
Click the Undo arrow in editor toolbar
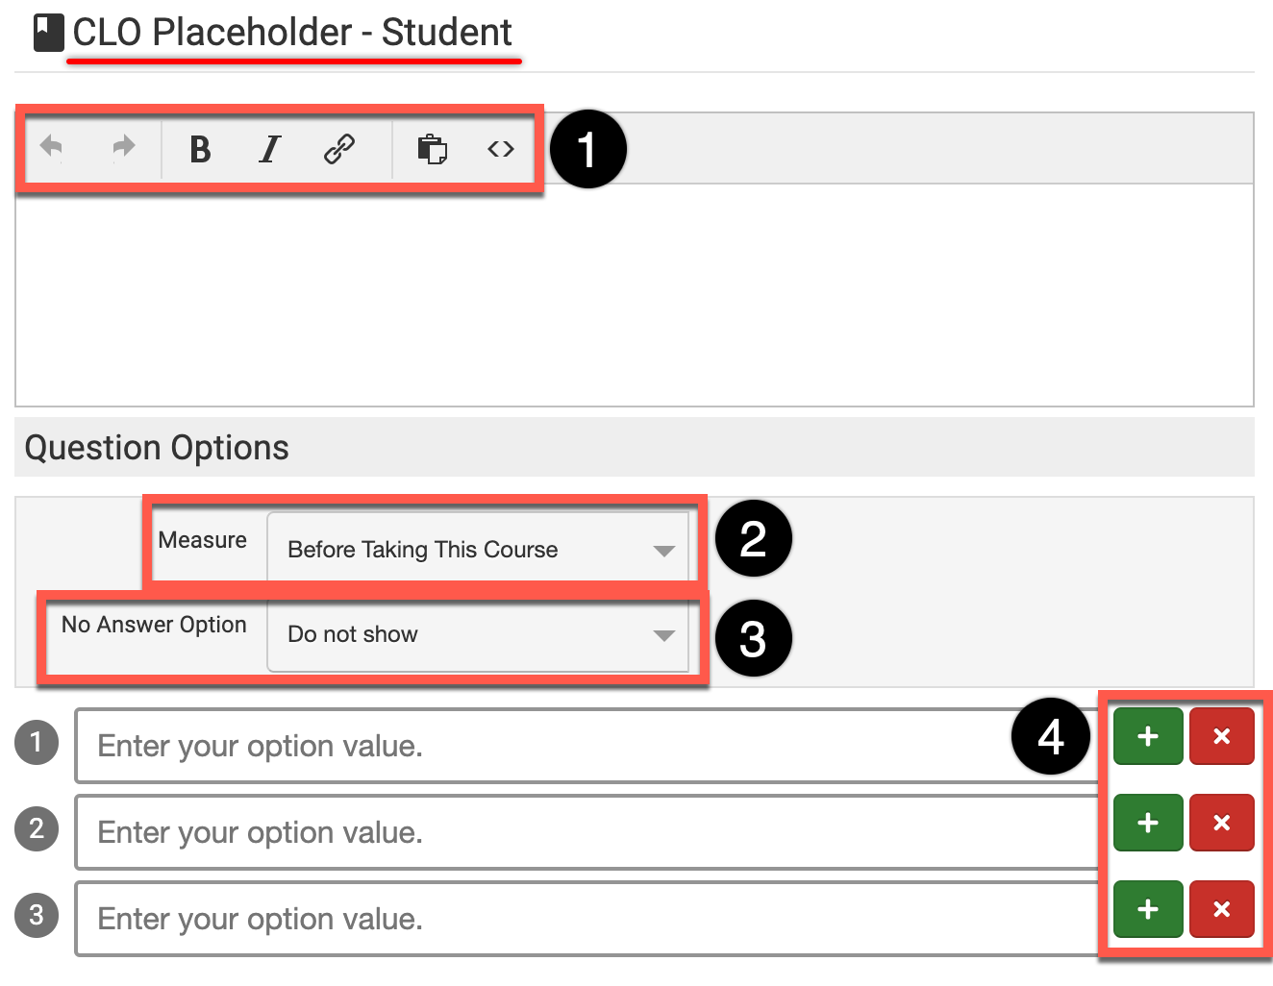tap(52, 148)
